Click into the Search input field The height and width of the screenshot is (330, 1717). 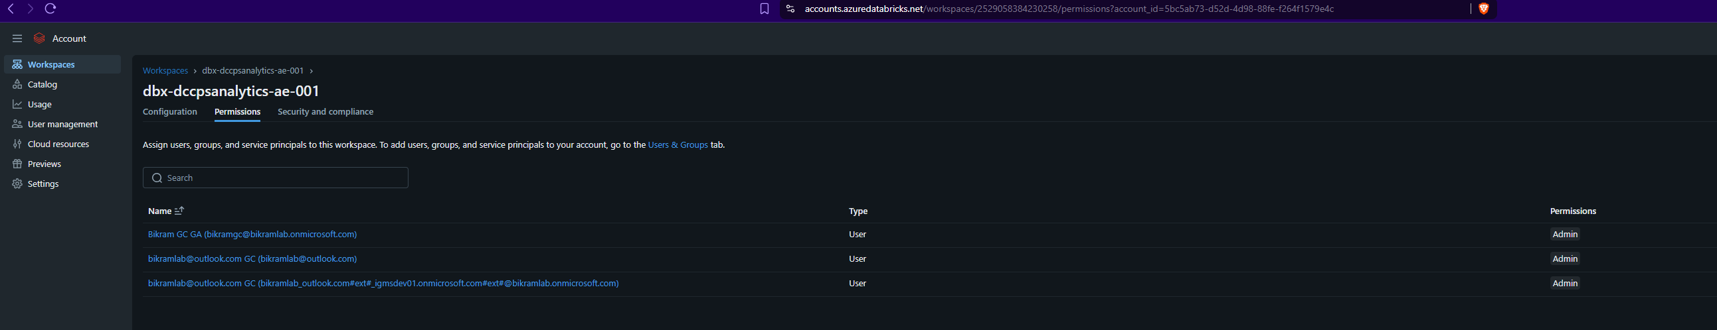click(275, 178)
